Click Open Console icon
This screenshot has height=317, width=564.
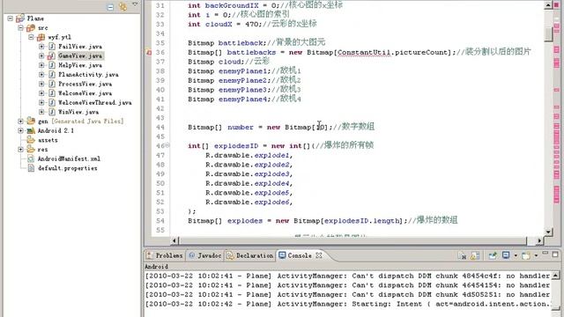pyautogui.click(x=526, y=255)
